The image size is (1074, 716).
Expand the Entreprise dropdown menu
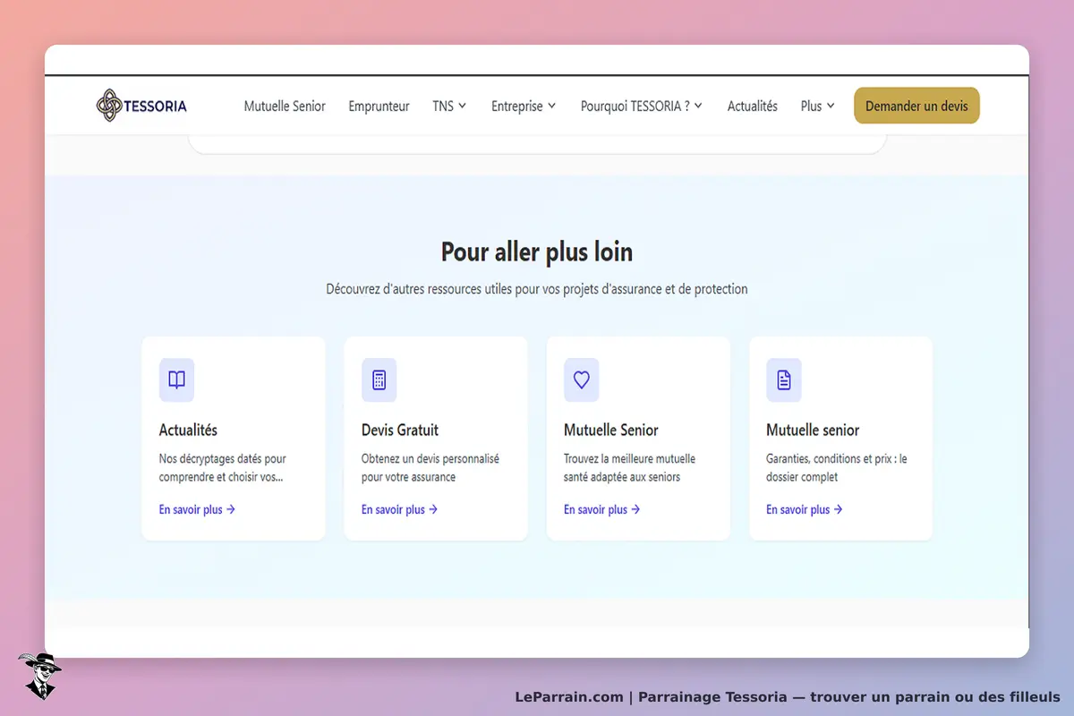point(524,106)
